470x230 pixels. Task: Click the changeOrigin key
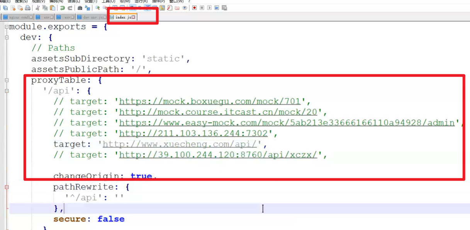pyautogui.click(x=86, y=176)
